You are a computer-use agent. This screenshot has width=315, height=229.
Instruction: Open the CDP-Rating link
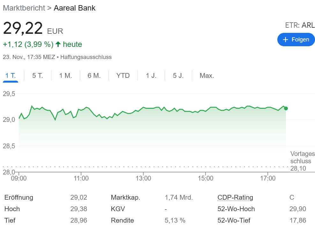(235, 197)
